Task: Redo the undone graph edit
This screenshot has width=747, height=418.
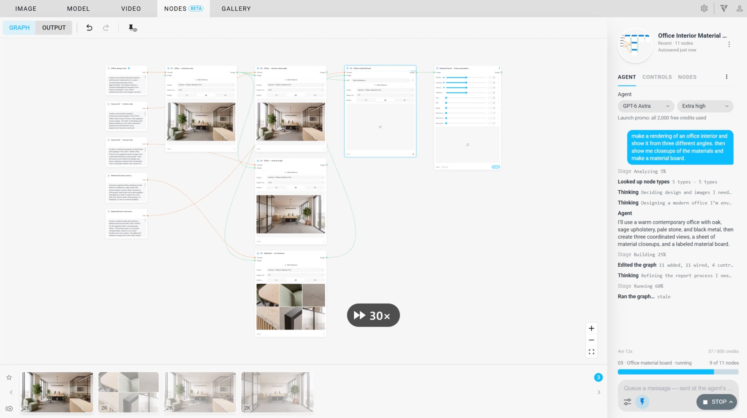Action: click(106, 27)
